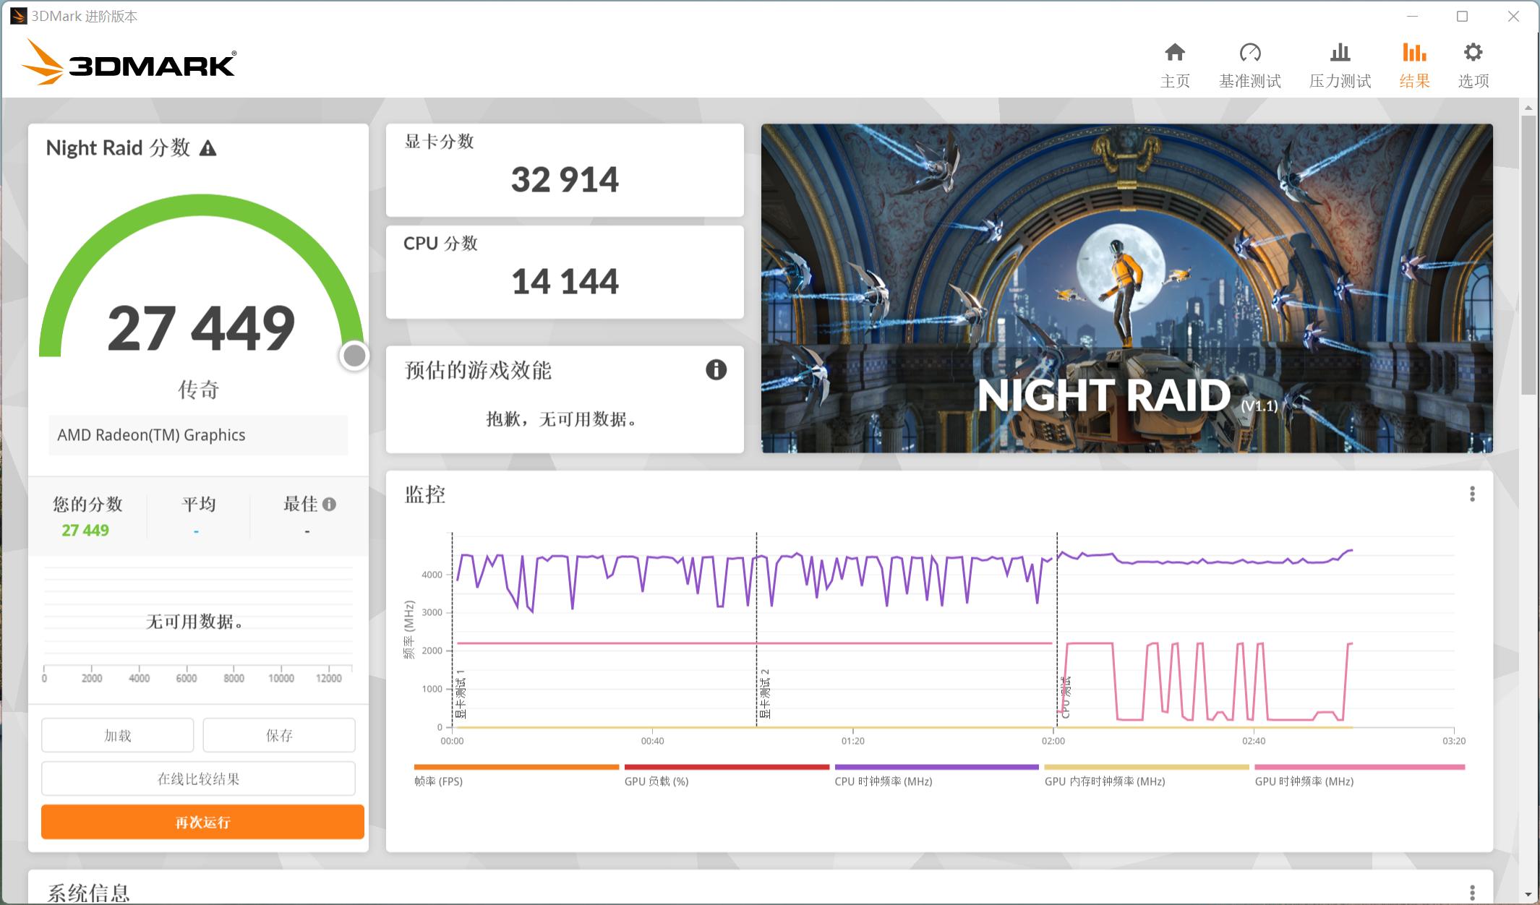1540x905 pixels.
Task: Open the Benchmarks (基准测试) gauge icon
Action: (x=1249, y=53)
